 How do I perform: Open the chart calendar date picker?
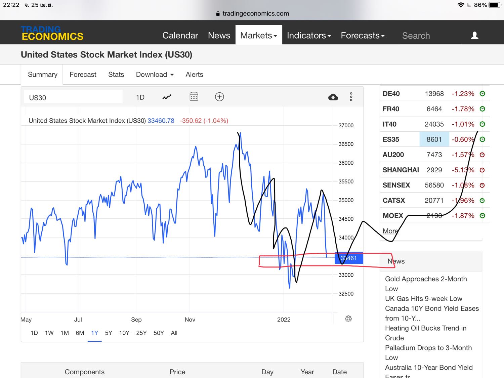(194, 97)
